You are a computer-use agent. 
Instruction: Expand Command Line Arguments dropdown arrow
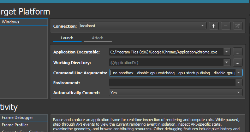[x=239, y=73]
